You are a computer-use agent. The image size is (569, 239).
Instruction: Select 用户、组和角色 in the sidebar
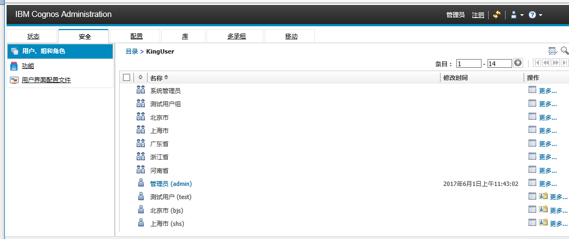60,51
